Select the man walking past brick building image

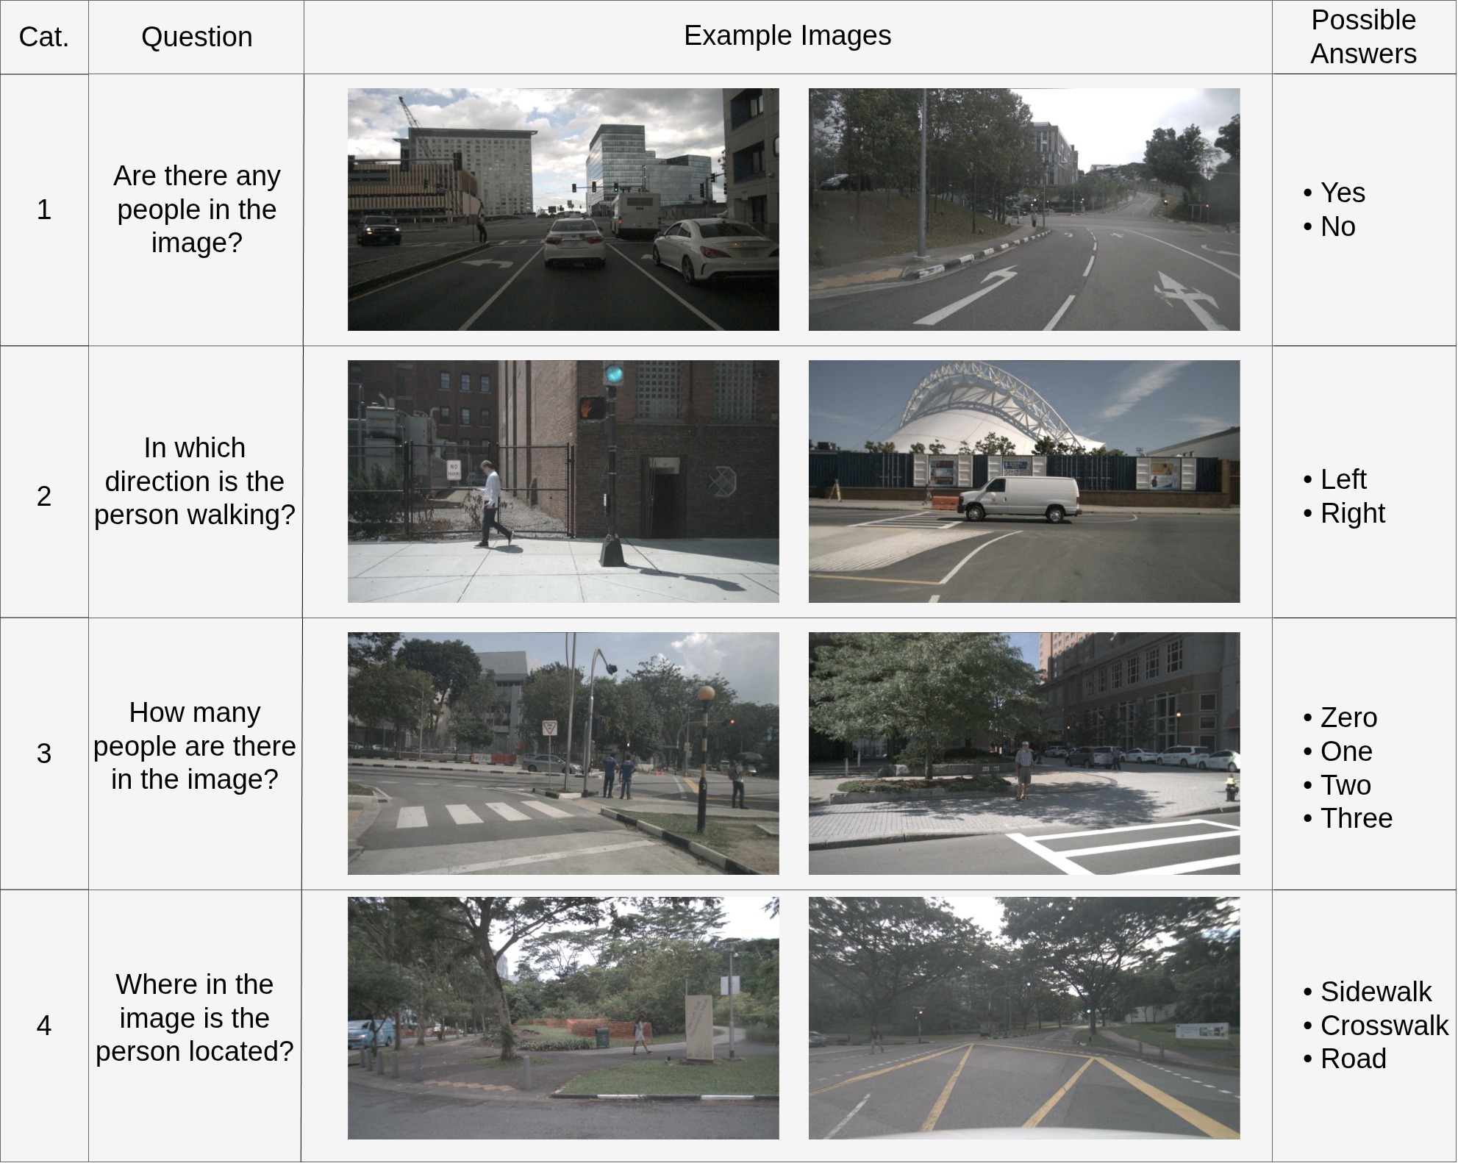point(562,481)
